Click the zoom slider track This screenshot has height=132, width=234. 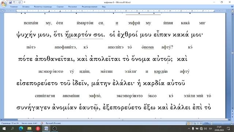(x=222, y=123)
